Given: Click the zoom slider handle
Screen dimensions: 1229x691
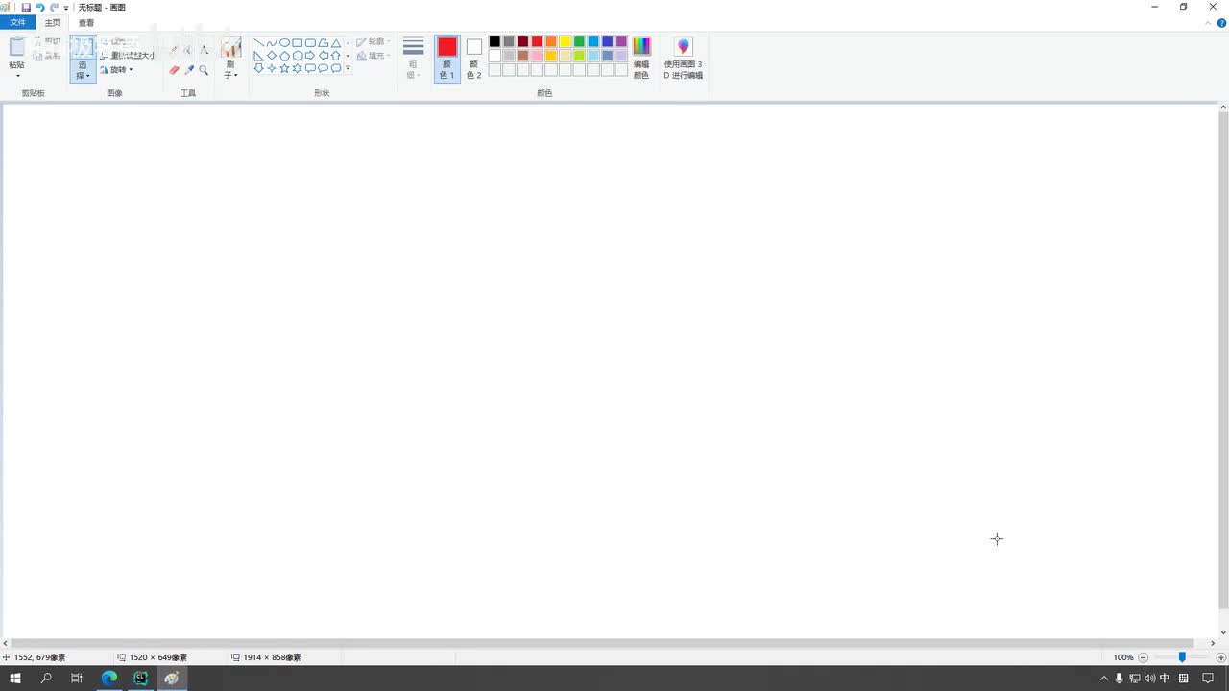Looking at the screenshot, I should (x=1182, y=657).
